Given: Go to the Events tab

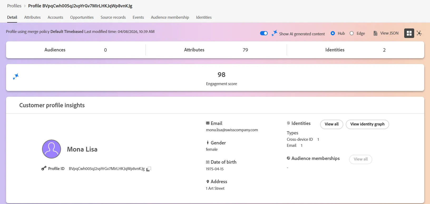Looking at the screenshot, I should [x=138, y=17].
